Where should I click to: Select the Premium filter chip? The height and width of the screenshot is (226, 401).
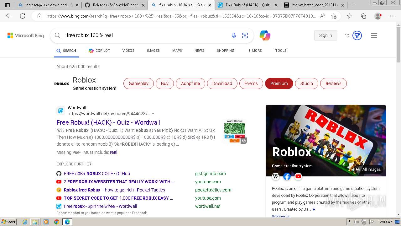coord(279,83)
